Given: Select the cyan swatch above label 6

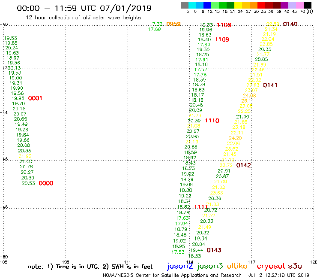Looking at the screenshot, I should [x=192, y=5].
